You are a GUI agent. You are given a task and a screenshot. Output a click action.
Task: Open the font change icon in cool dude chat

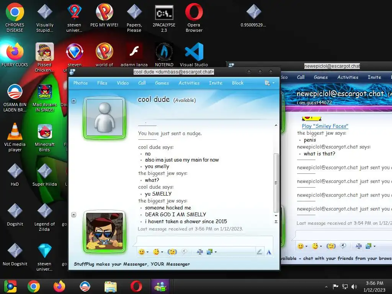point(199,252)
